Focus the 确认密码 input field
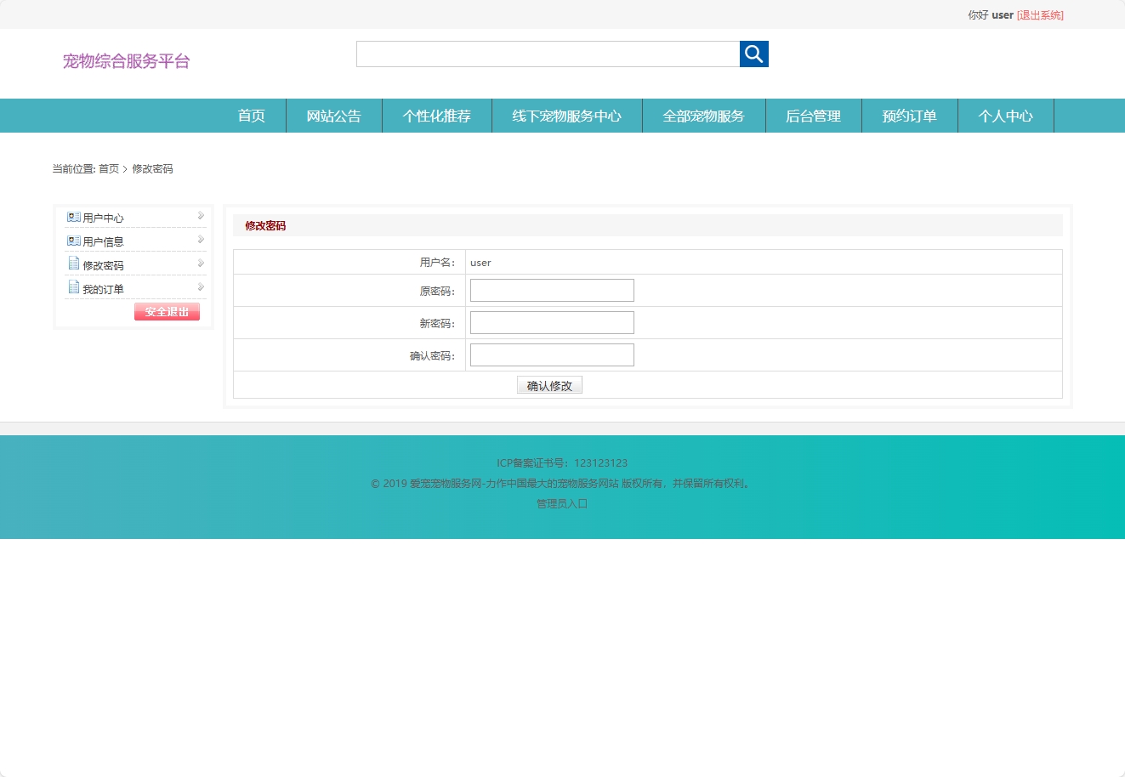 click(x=552, y=355)
